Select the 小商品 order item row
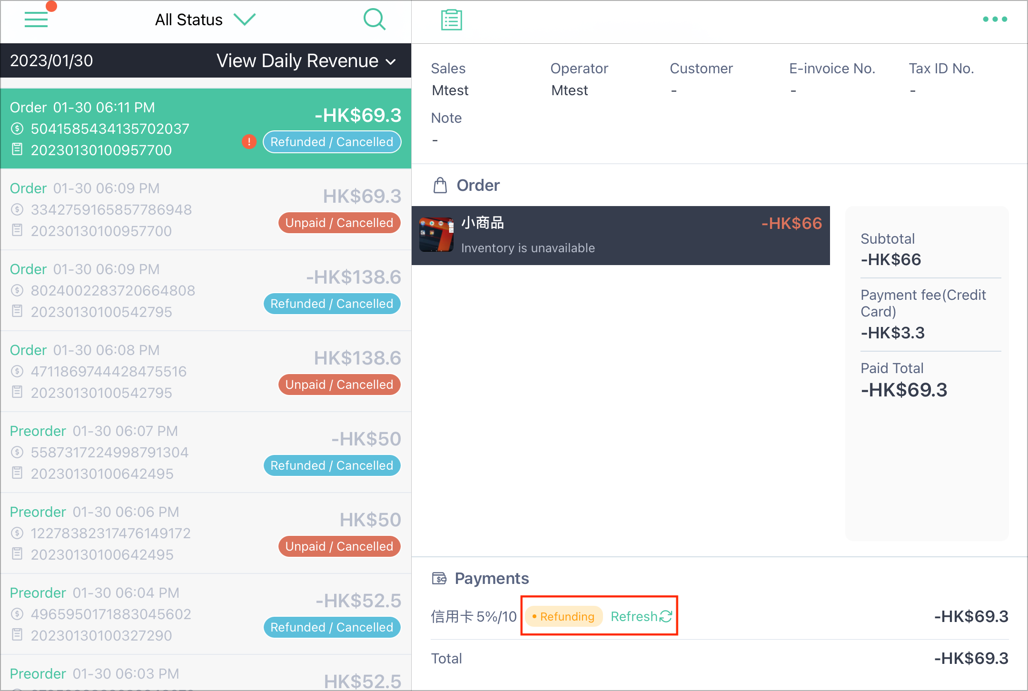Image resolution: width=1028 pixels, height=691 pixels. 621,236
